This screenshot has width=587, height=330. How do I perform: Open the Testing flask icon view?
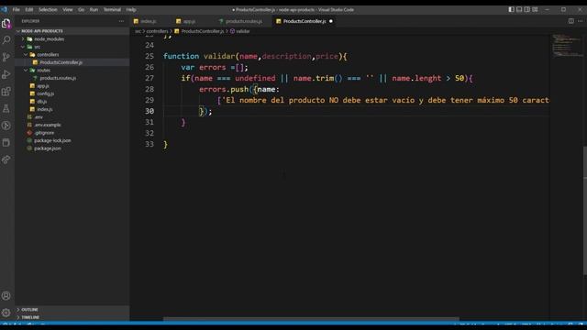(6, 108)
